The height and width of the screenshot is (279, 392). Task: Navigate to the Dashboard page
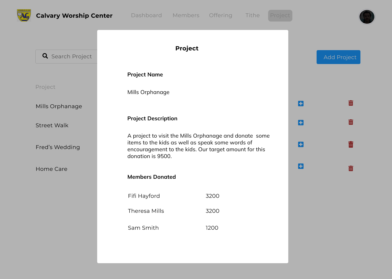tap(146, 16)
